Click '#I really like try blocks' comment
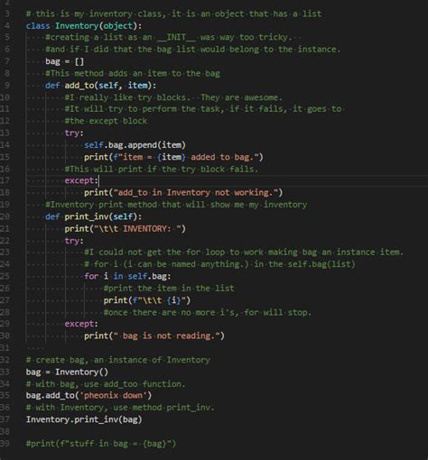428x460 pixels. point(173,97)
